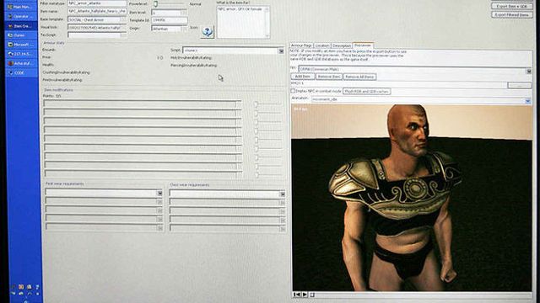The width and height of the screenshot is (540, 303).
Task: Expand the NPC selection dropdown in previewer
Action: pyautogui.click(x=529, y=71)
